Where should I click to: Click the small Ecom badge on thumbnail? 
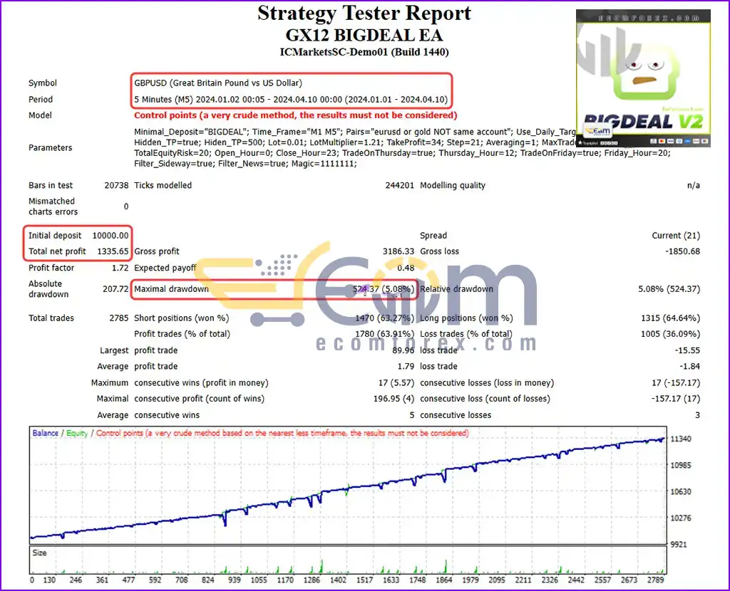click(x=598, y=131)
